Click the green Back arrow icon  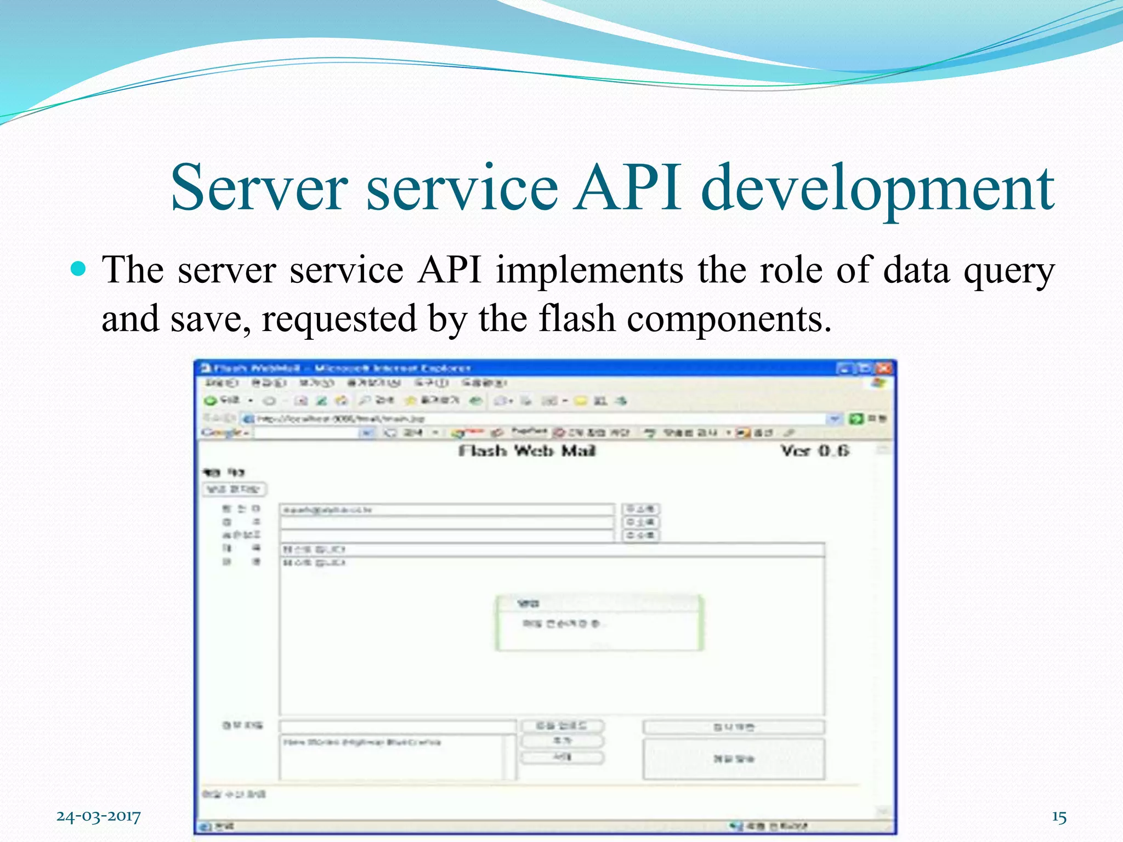[210, 401]
